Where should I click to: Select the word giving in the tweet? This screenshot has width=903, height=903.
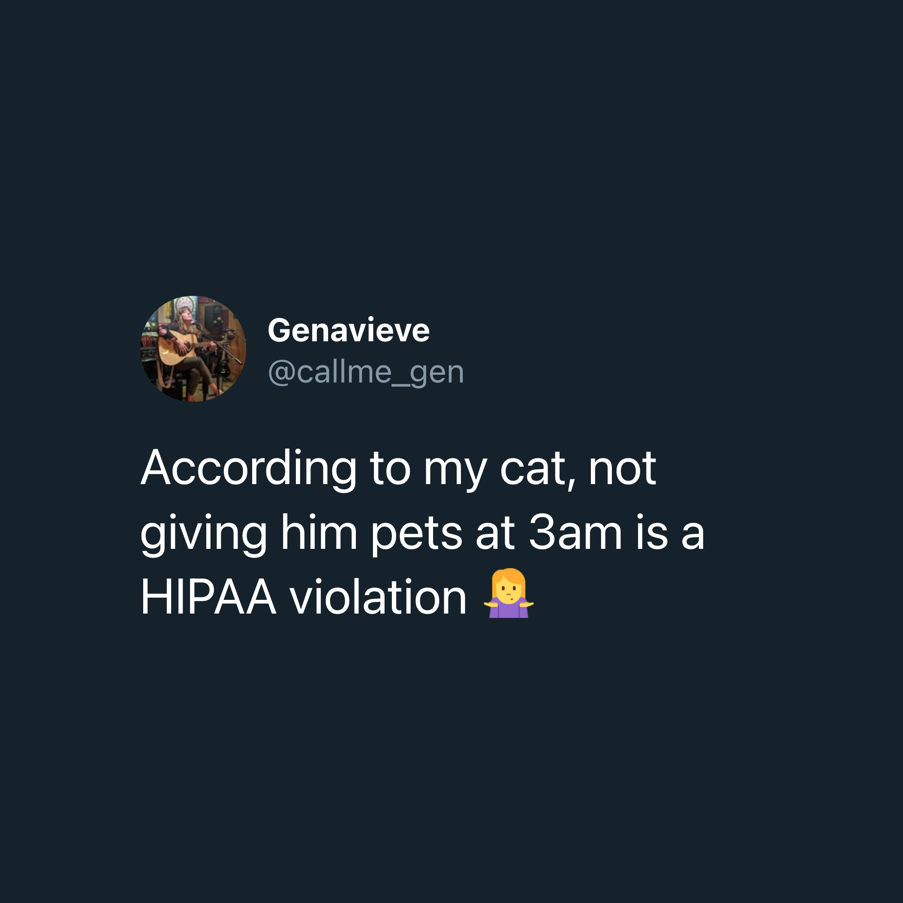(x=204, y=535)
